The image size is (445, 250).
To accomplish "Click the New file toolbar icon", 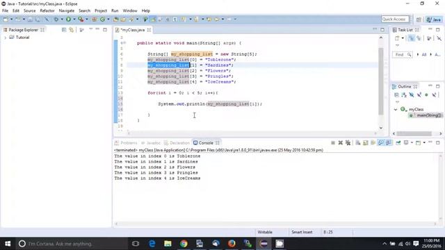I will coord(6,19).
